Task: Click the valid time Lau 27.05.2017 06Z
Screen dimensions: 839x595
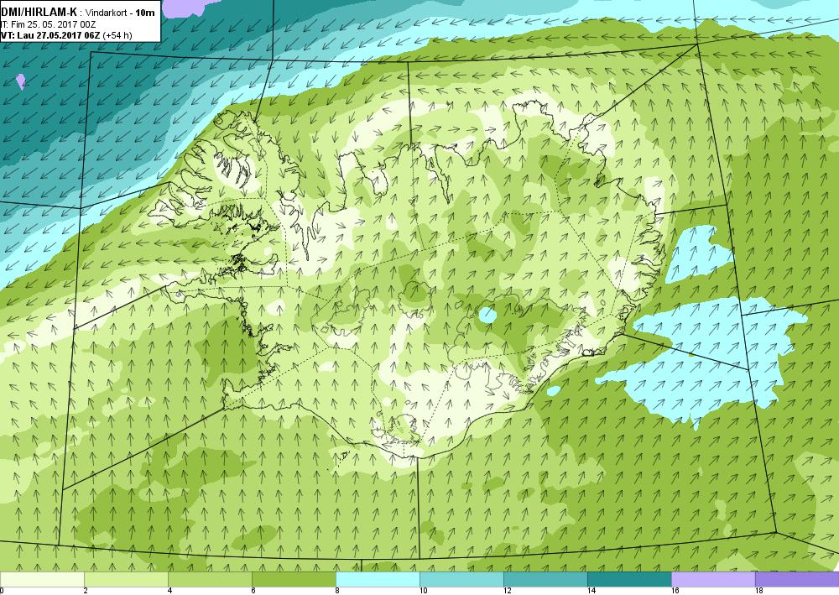Action: 57,35
